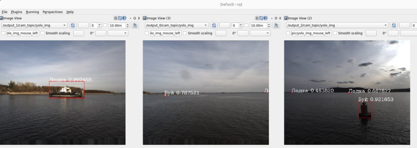Open the Plugins menu
This screenshot has height=148, width=417.
pos(16,12)
